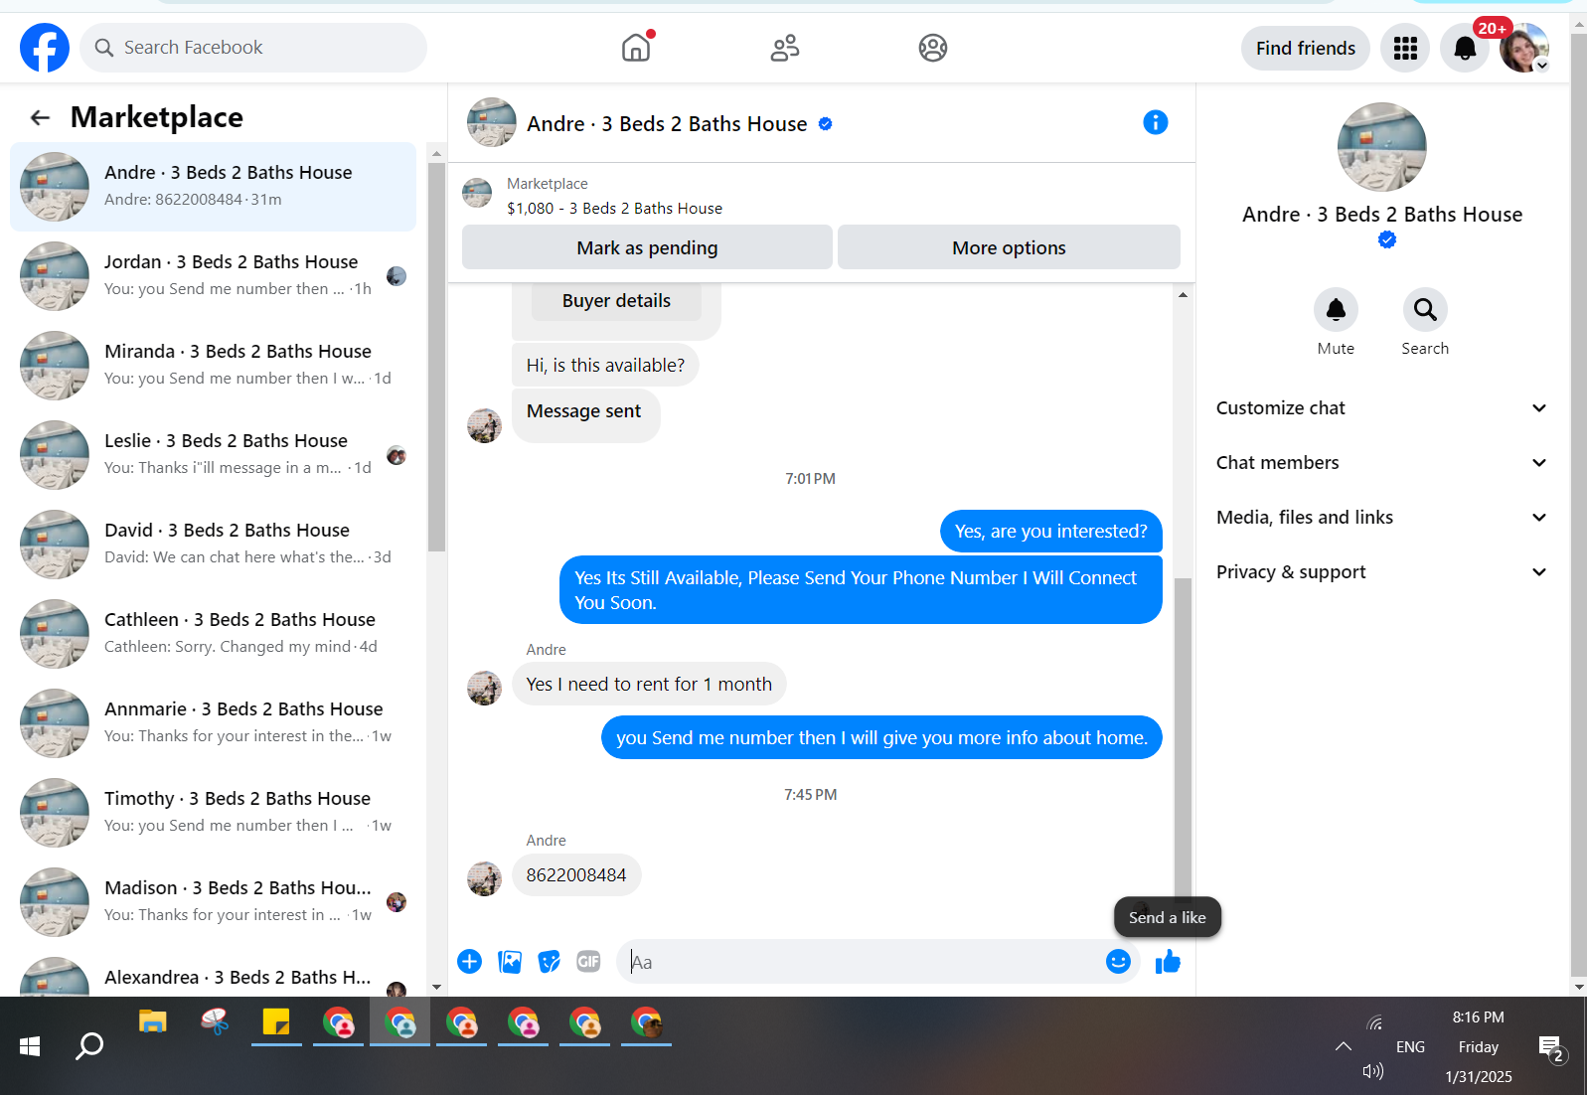1587x1095 pixels.
Task: Click the Facebook logo
Action: pos(45,48)
